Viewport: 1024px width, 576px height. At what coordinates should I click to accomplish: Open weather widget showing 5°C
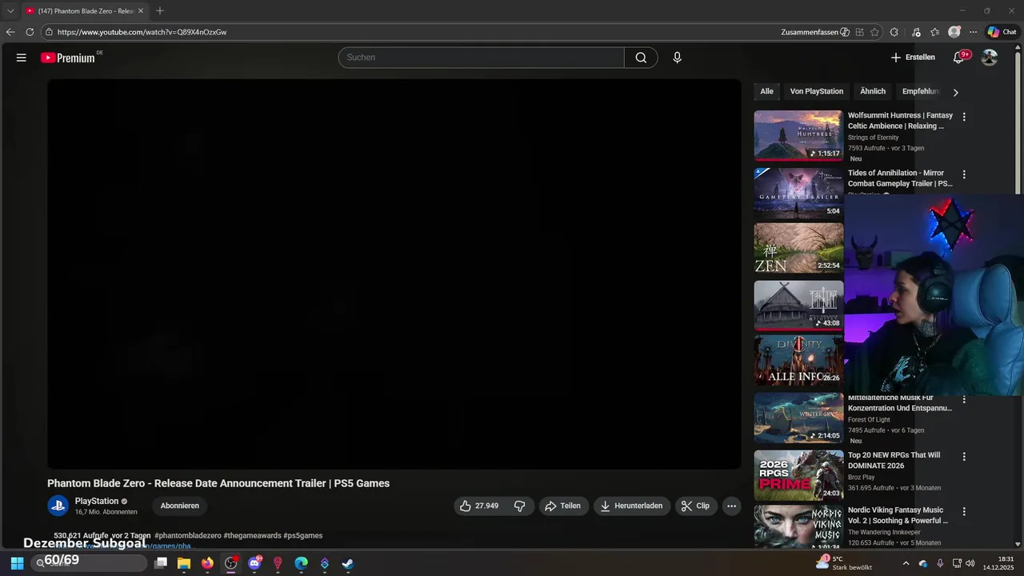845,563
